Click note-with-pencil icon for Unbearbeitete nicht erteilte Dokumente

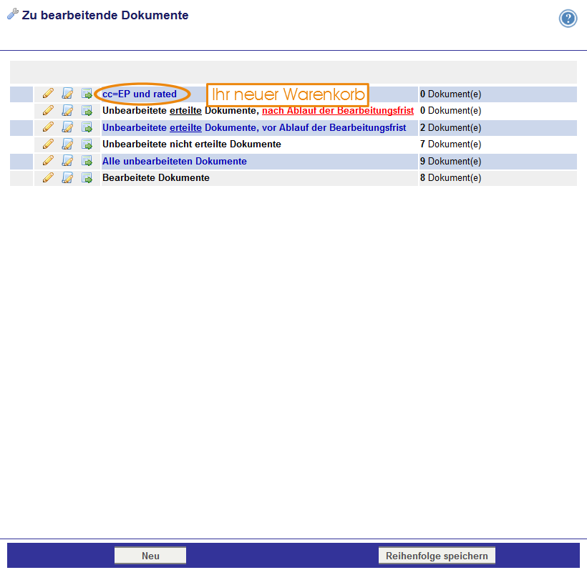67,144
